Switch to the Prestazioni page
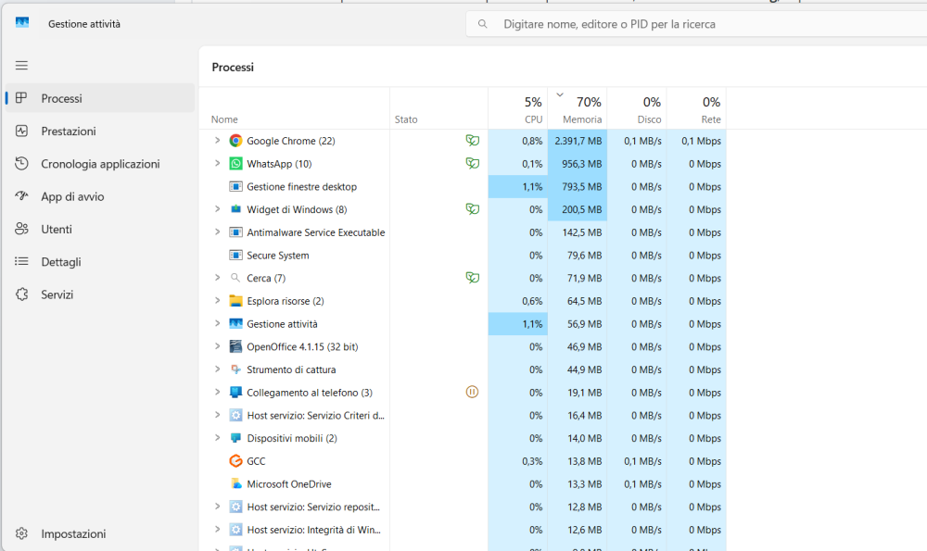The image size is (927, 551). [100, 131]
